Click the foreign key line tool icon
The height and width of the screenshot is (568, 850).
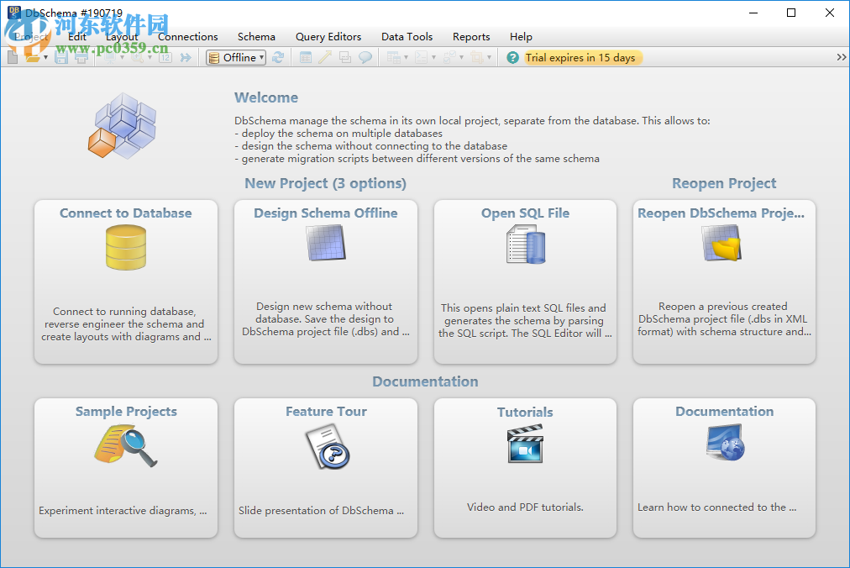(x=325, y=57)
